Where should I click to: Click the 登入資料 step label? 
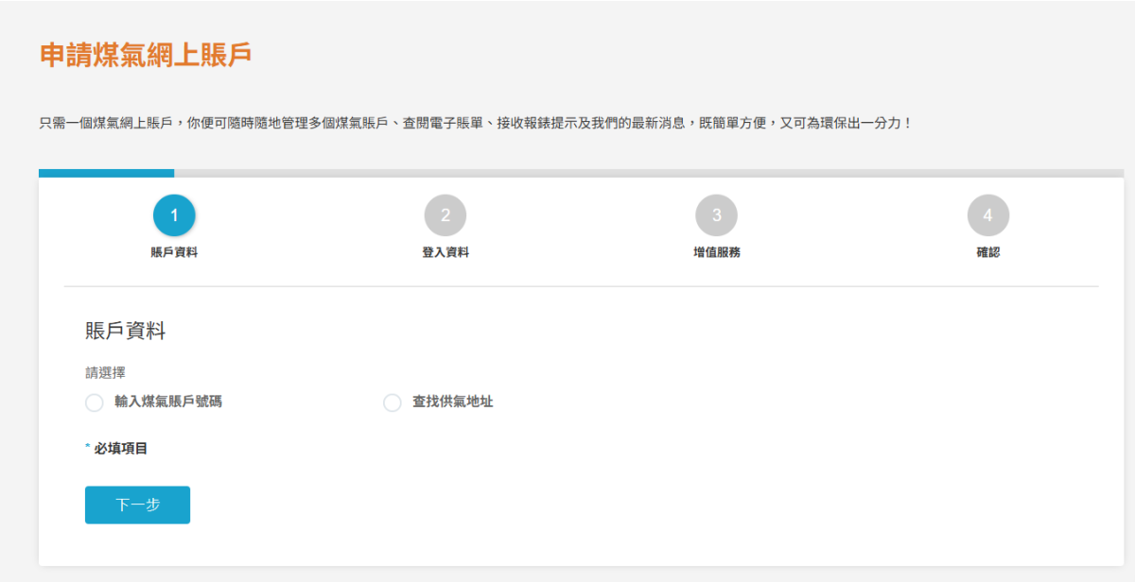pos(445,252)
